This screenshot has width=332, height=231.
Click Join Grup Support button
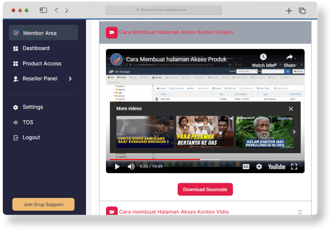coord(43,204)
